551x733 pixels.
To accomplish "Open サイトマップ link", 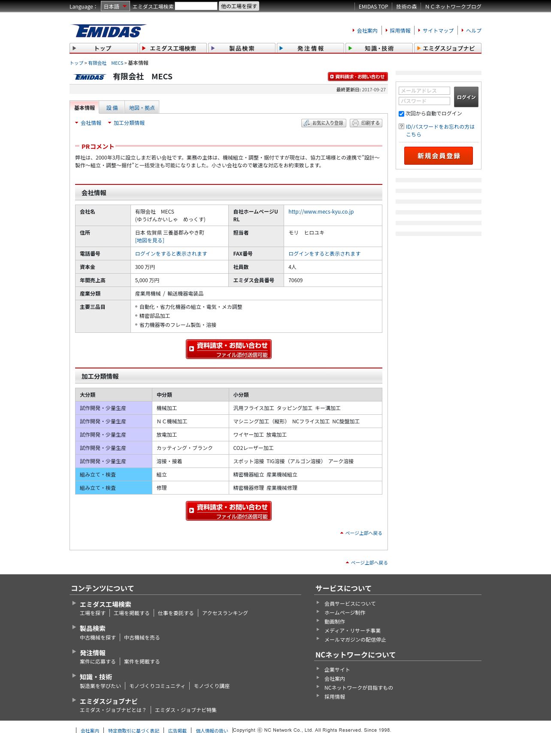I will point(438,31).
